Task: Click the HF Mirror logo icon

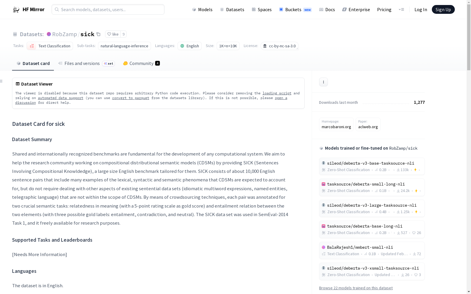Action: coord(16,10)
